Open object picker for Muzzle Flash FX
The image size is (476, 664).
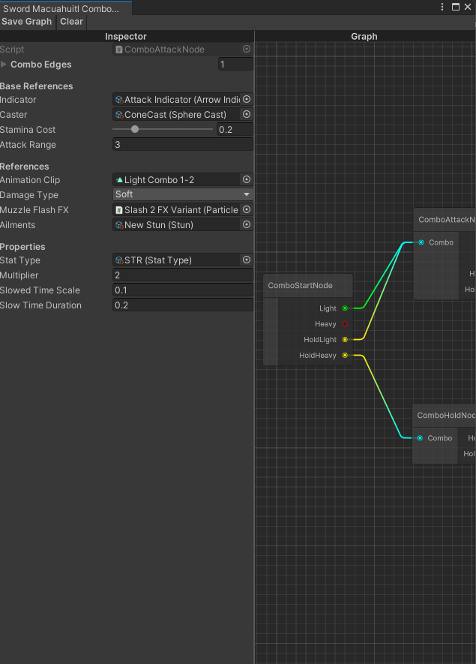click(247, 209)
